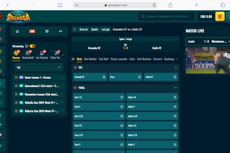This screenshot has height=153, width=230.
Task: Open Safari bookmarks book icon
Action: 60,5
